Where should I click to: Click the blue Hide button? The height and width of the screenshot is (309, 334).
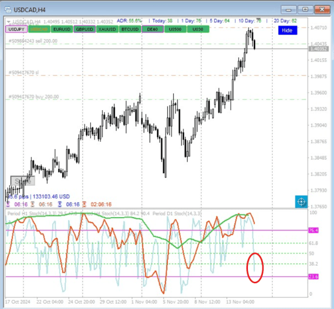pos(288,30)
